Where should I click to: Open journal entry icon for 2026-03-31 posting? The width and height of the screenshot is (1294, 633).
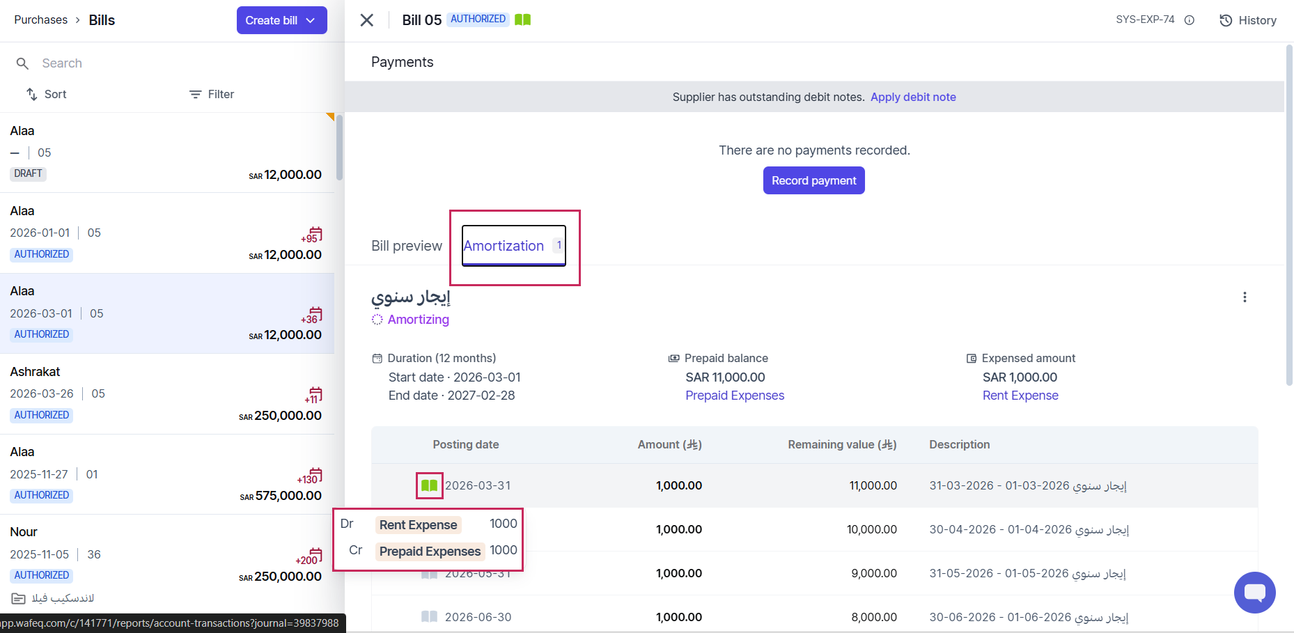pyautogui.click(x=429, y=485)
